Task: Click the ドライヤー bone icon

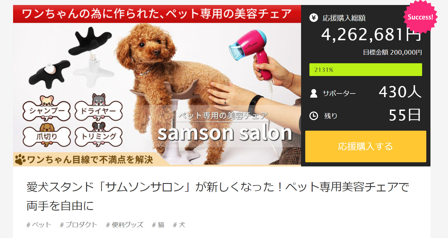Action: click(99, 108)
